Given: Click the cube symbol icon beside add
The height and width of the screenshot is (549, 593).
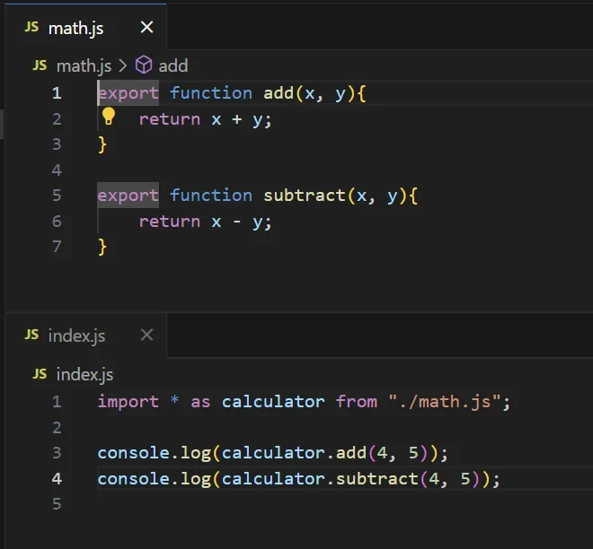Looking at the screenshot, I should point(144,65).
